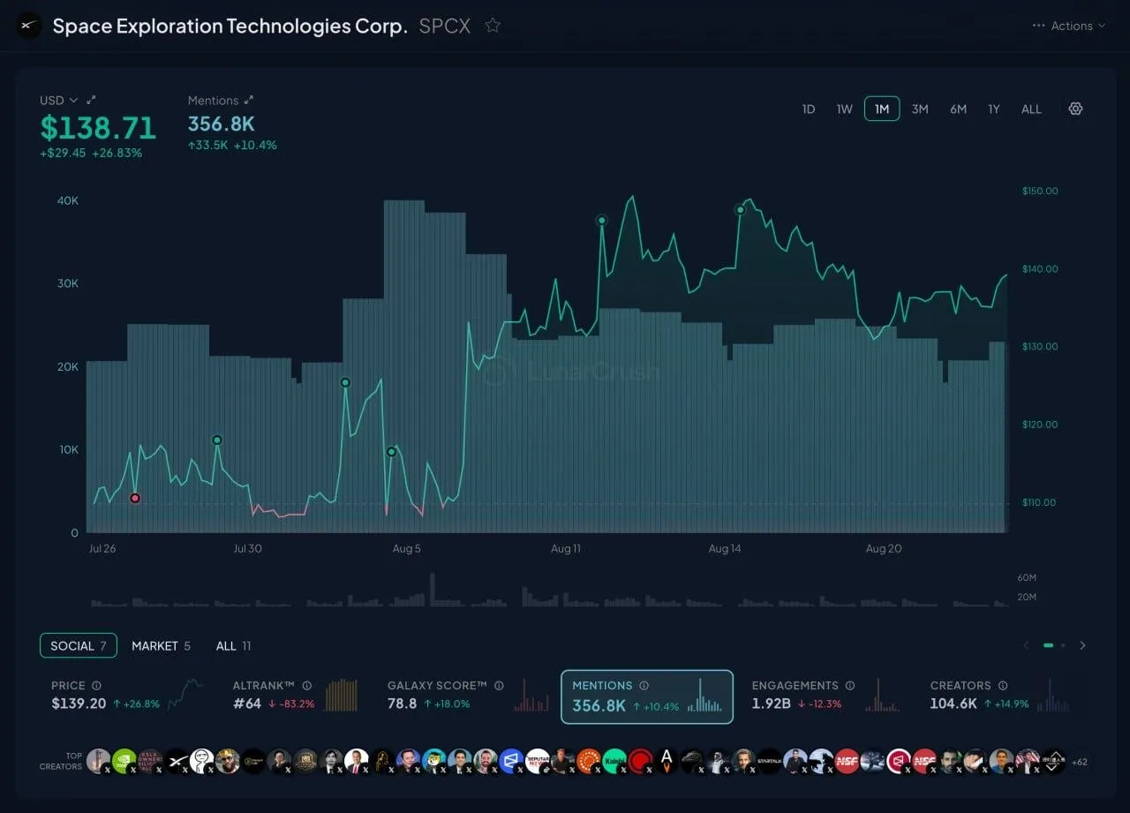The height and width of the screenshot is (813, 1130).
Task: Open the Kalshi green creator avatar
Action: point(614,761)
